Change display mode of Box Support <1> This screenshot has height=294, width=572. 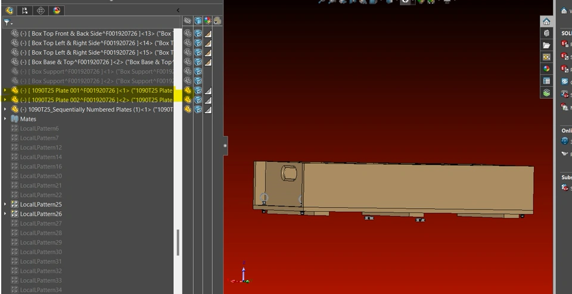tap(198, 71)
